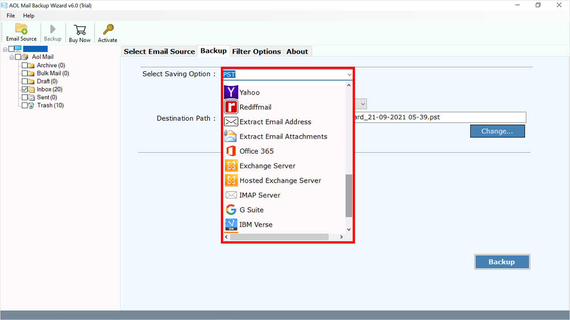Screen dimensions: 570x320
Task: Click the Extract Email Address envelope icon
Action: pos(231,122)
